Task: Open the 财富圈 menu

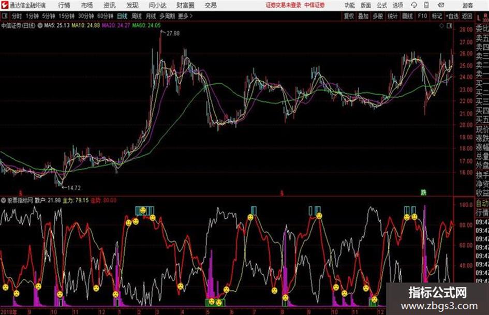Action: 185,5
